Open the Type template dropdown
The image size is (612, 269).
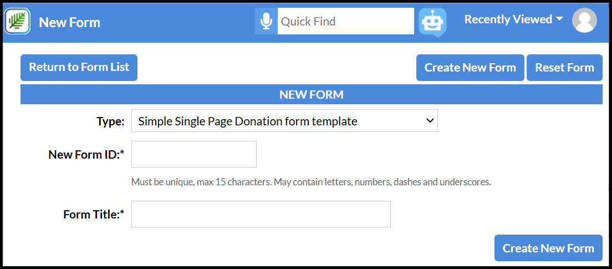(x=284, y=121)
